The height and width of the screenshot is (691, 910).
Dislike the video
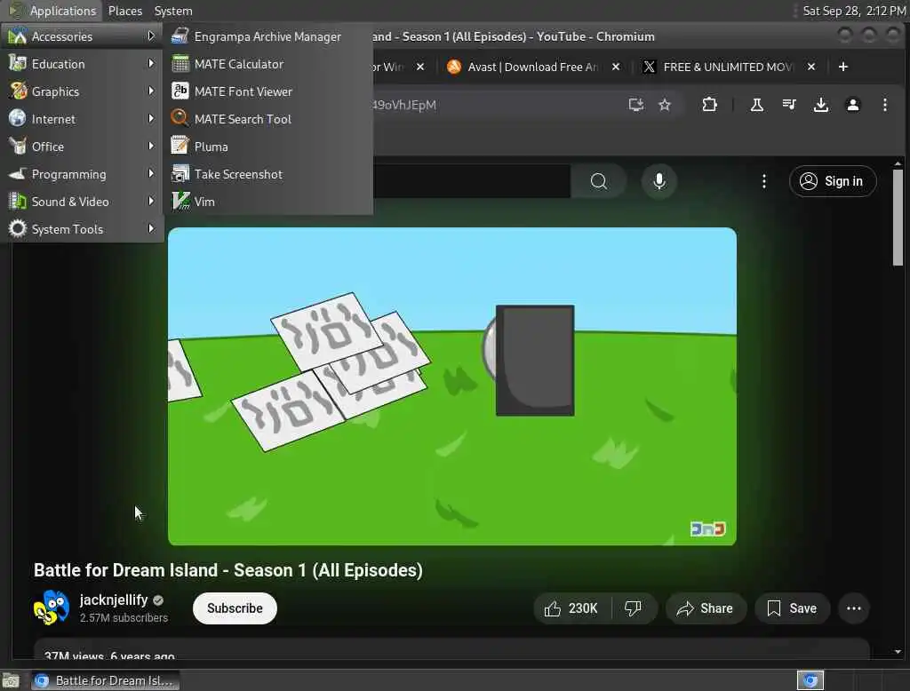pyautogui.click(x=633, y=608)
